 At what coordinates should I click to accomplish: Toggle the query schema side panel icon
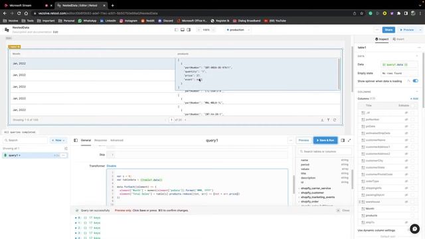[343, 140]
